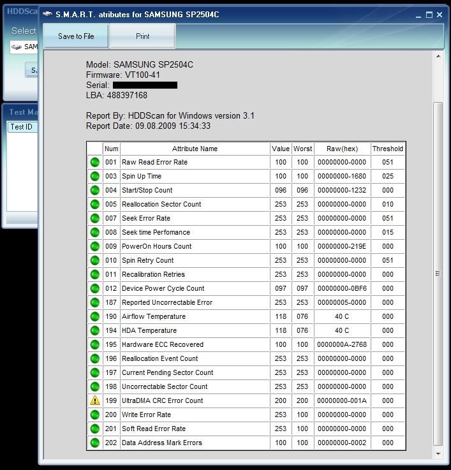Click the Value column header
Viewport: 451px width, 470px height.
coord(281,149)
